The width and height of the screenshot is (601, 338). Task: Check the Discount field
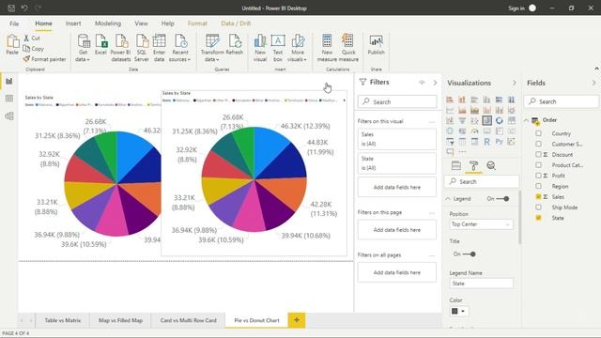coord(538,154)
